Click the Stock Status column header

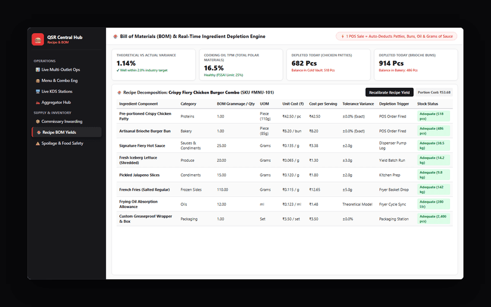click(428, 104)
